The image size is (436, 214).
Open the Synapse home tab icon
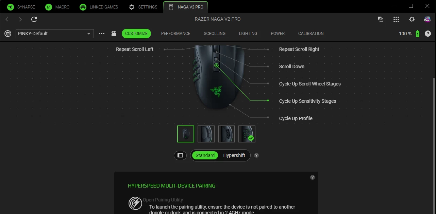click(10, 7)
